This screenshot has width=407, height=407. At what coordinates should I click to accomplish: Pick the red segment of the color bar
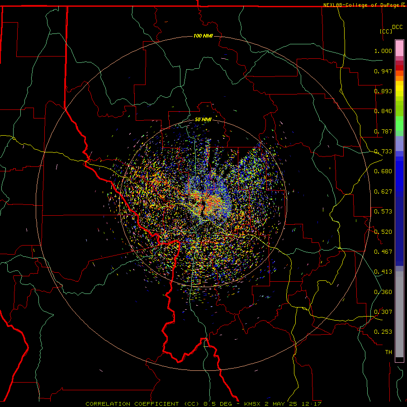(x=399, y=68)
